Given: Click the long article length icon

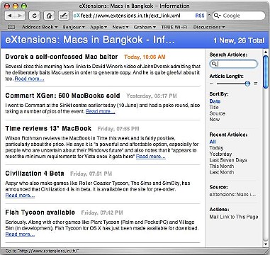Looking at the screenshot, I should tap(255, 84).
